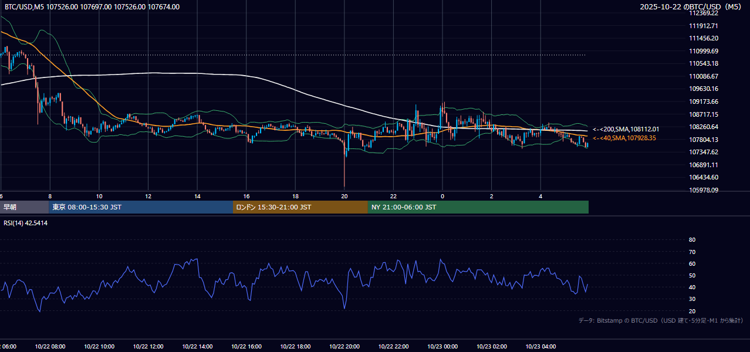This screenshot has width=750, height=352.
Task: Click the RSI axis level 50
Action: pos(692,275)
